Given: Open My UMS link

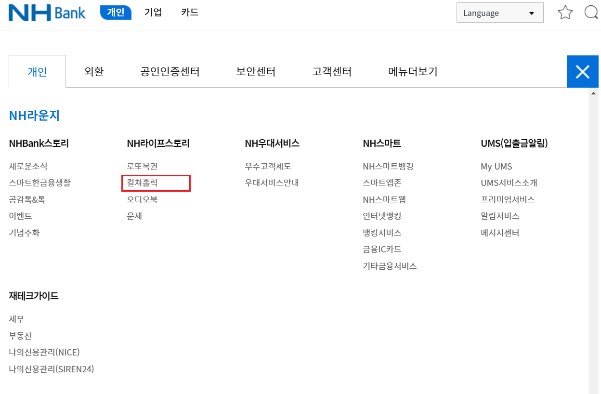Looking at the screenshot, I should point(496,166).
